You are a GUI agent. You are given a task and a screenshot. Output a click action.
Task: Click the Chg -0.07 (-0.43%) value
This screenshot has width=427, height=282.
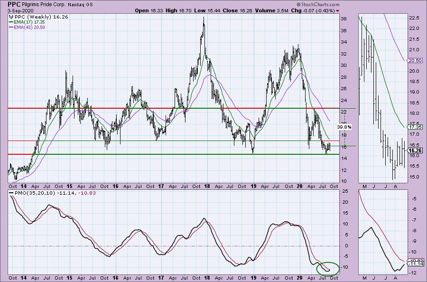(x=313, y=10)
